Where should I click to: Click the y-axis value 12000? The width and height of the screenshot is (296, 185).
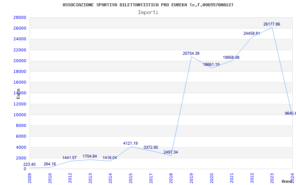(20, 104)
